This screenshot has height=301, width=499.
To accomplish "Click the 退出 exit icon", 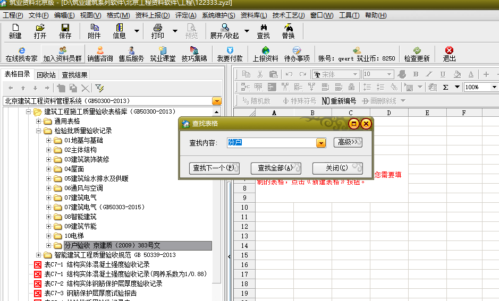I will [x=449, y=54].
